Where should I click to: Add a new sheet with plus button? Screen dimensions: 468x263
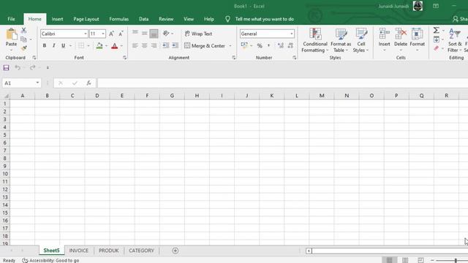click(175, 251)
